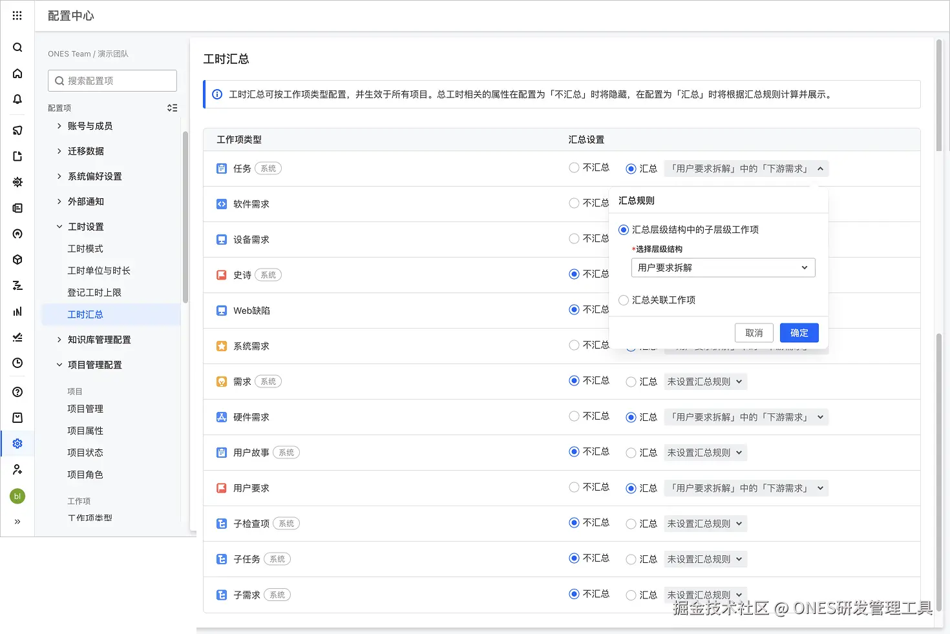The height and width of the screenshot is (634, 950).
Task: Open the 未设置汇总规则 dropdown for 需求
Action: tap(706, 382)
